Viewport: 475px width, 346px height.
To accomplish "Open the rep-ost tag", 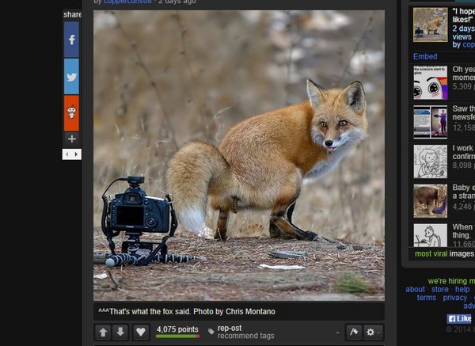I will (230, 328).
